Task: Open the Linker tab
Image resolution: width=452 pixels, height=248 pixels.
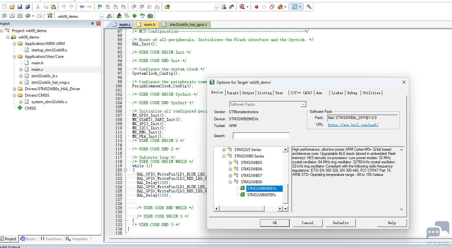Action: pyautogui.click(x=337, y=93)
